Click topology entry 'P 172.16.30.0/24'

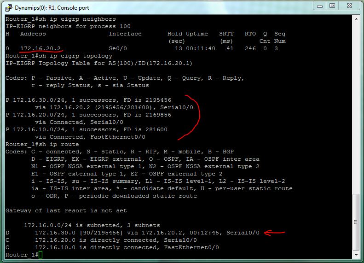(x=36, y=100)
